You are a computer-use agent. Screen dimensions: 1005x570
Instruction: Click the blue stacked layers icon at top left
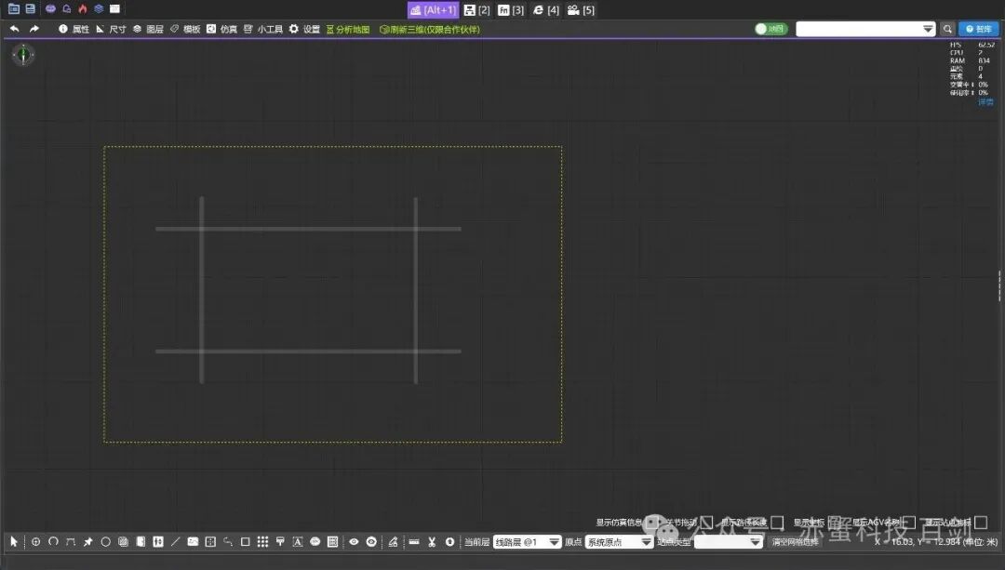[99, 9]
